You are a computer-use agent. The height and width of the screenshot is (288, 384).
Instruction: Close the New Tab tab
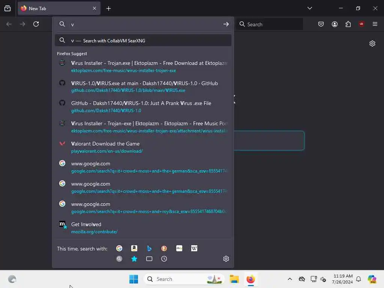pyautogui.click(x=94, y=8)
